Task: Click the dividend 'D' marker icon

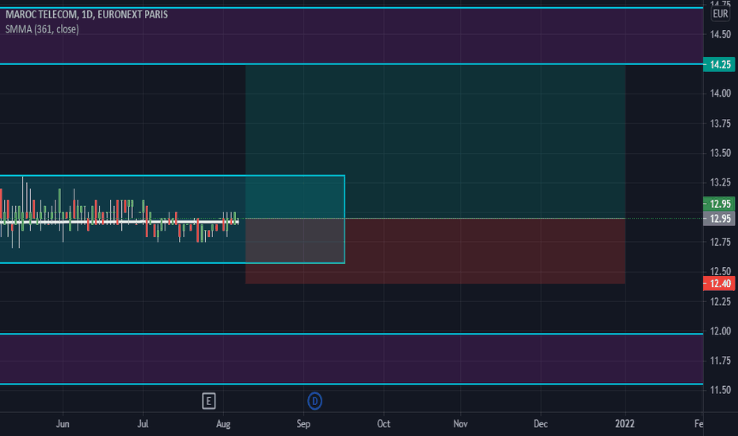Action: 314,401
